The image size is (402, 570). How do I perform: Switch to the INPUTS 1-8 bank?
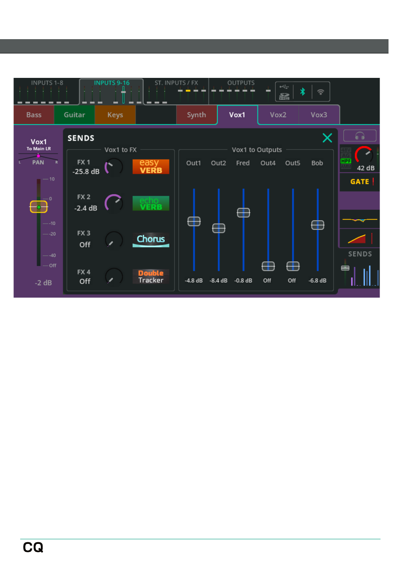click(x=46, y=91)
